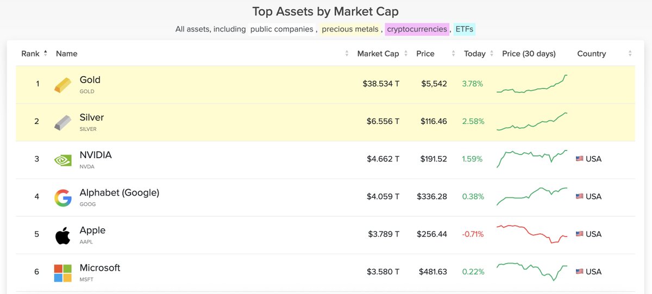This screenshot has height=294, width=652.
Task: Click Silver market cap $6.556 T
Action: click(383, 121)
